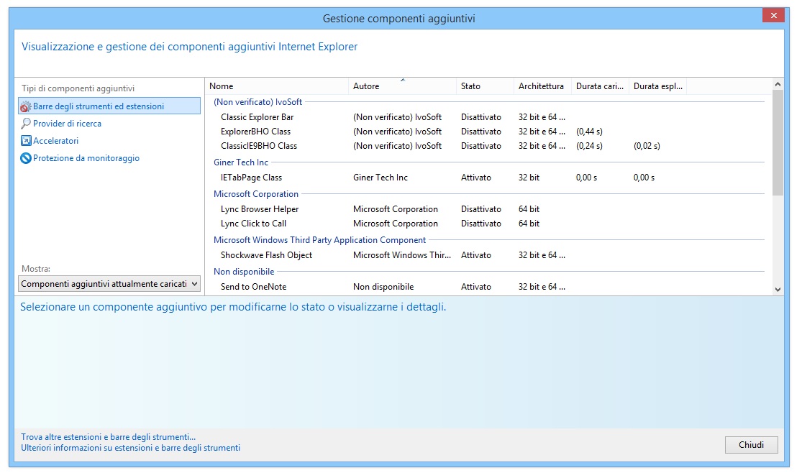Click Attivato status of IETabPage Class
This screenshot has height=473, width=802.
point(476,178)
